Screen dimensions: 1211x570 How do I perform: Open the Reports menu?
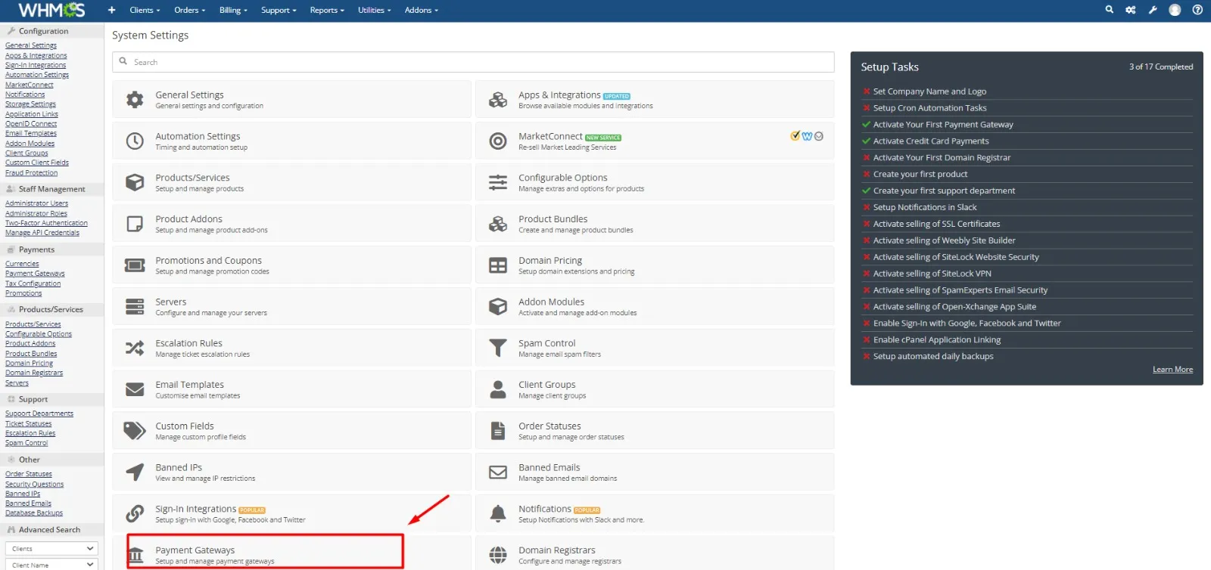click(x=326, y=10)
